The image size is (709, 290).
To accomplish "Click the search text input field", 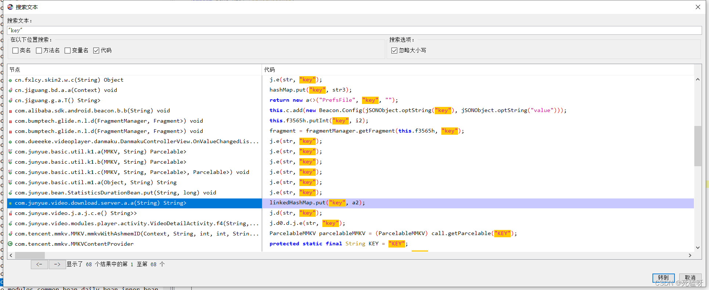I will click(354, 30).
